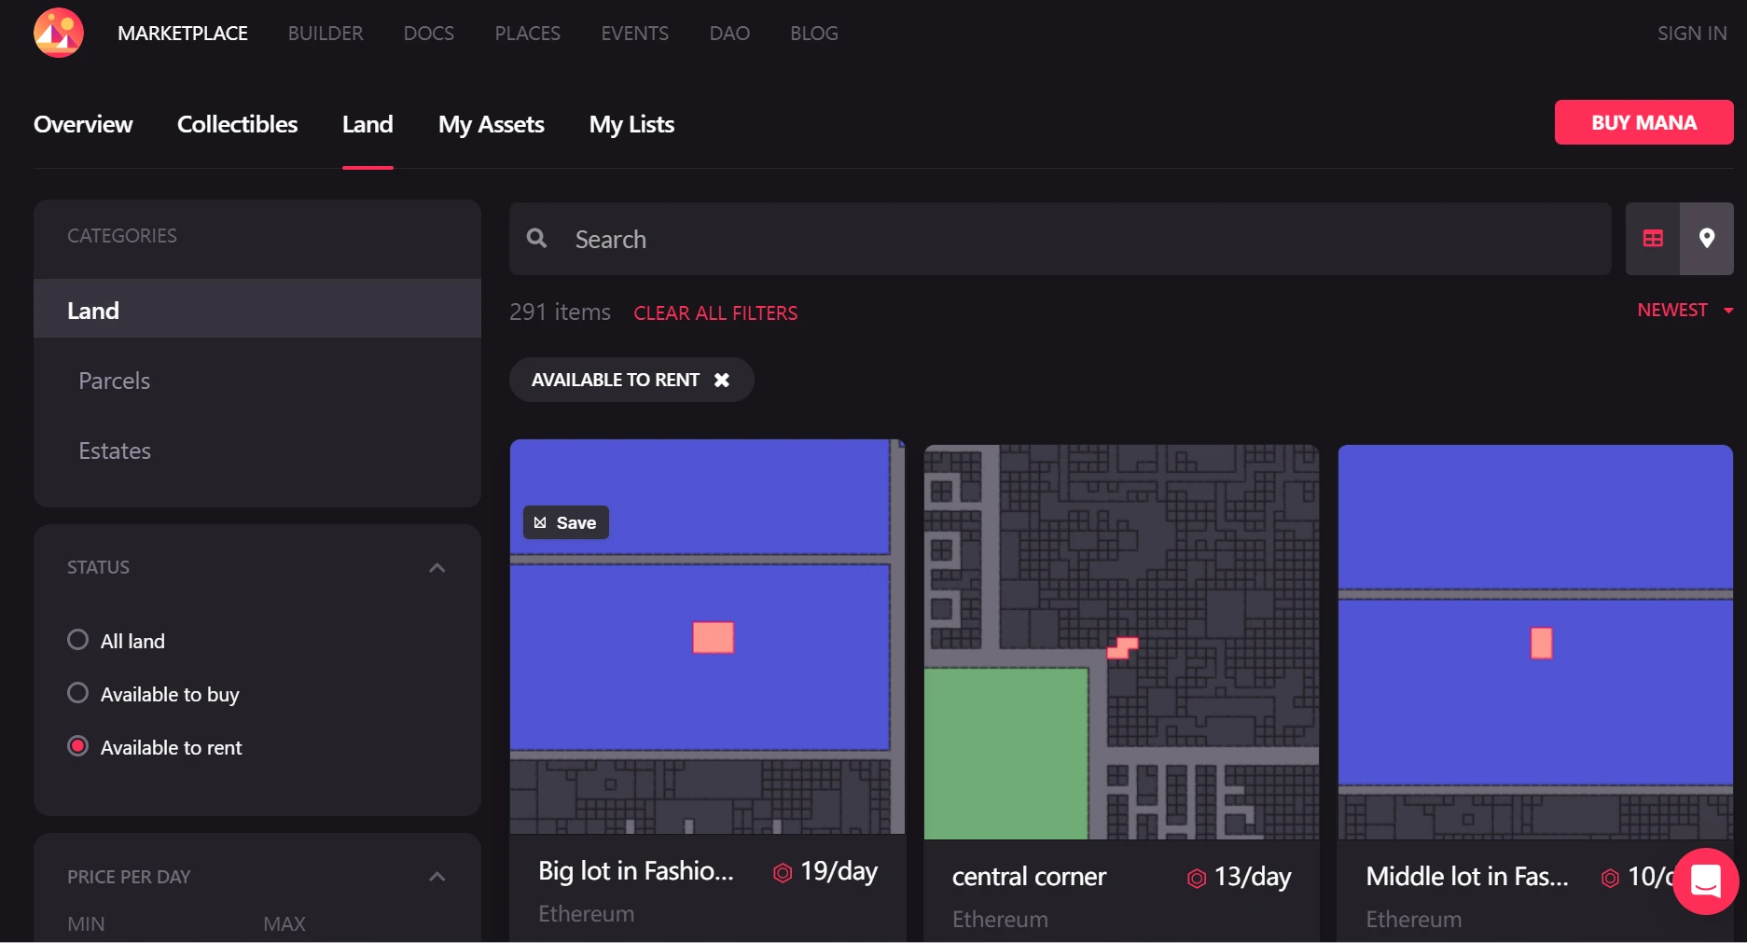1747x943 pixels.
Task: Collapse the Price Per Day section
Action: (437, 877)
